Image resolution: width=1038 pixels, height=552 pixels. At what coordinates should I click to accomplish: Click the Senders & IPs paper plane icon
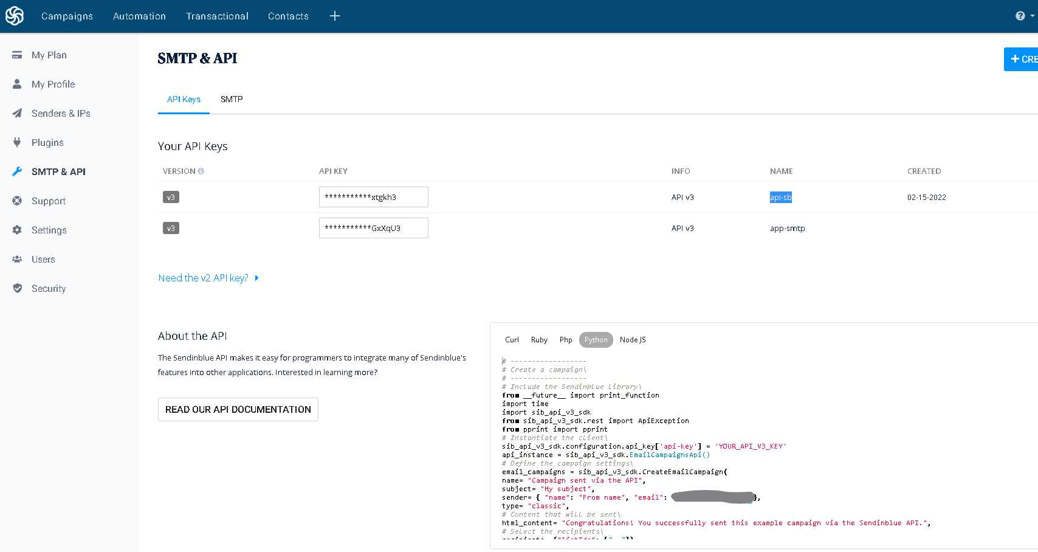click(x=17, y=113)
